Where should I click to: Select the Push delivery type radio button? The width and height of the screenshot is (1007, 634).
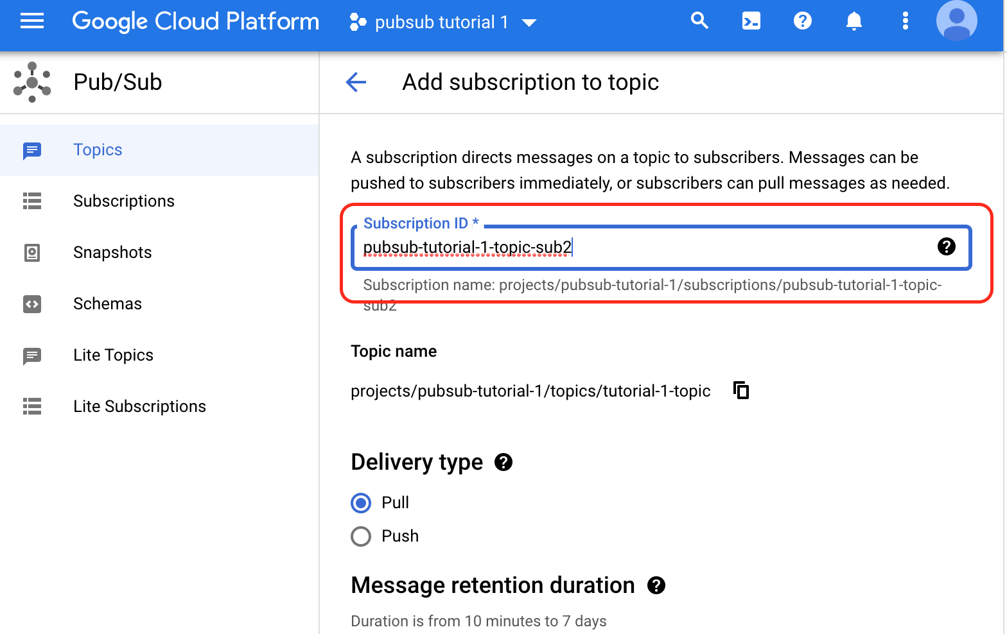[361, 536]
